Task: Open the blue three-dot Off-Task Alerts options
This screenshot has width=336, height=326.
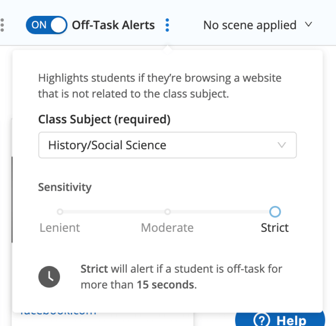Action: pyautogui.click(x=168, y=25)
